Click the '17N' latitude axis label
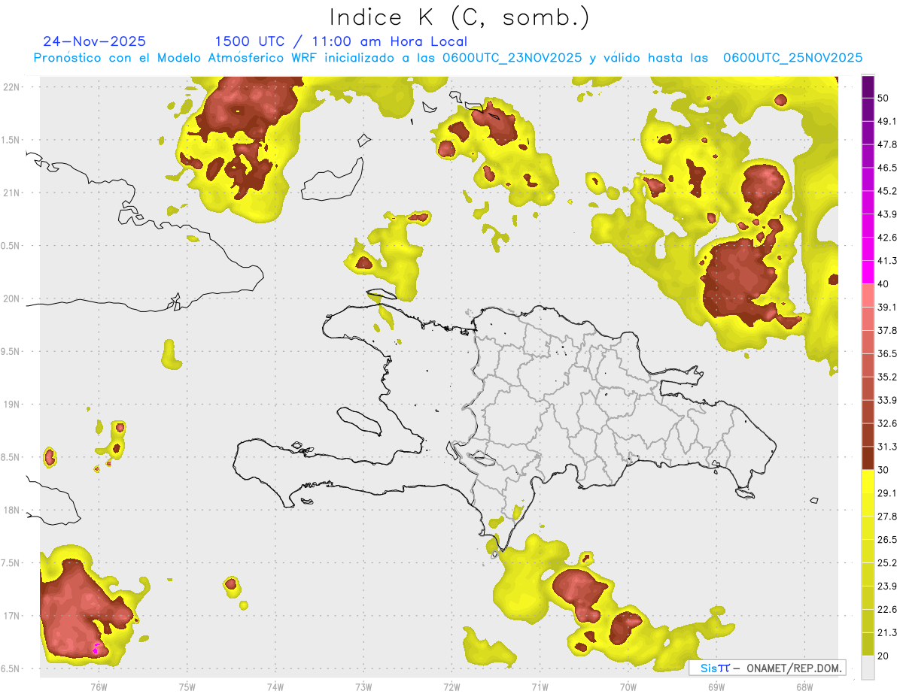 click(11, 617)
